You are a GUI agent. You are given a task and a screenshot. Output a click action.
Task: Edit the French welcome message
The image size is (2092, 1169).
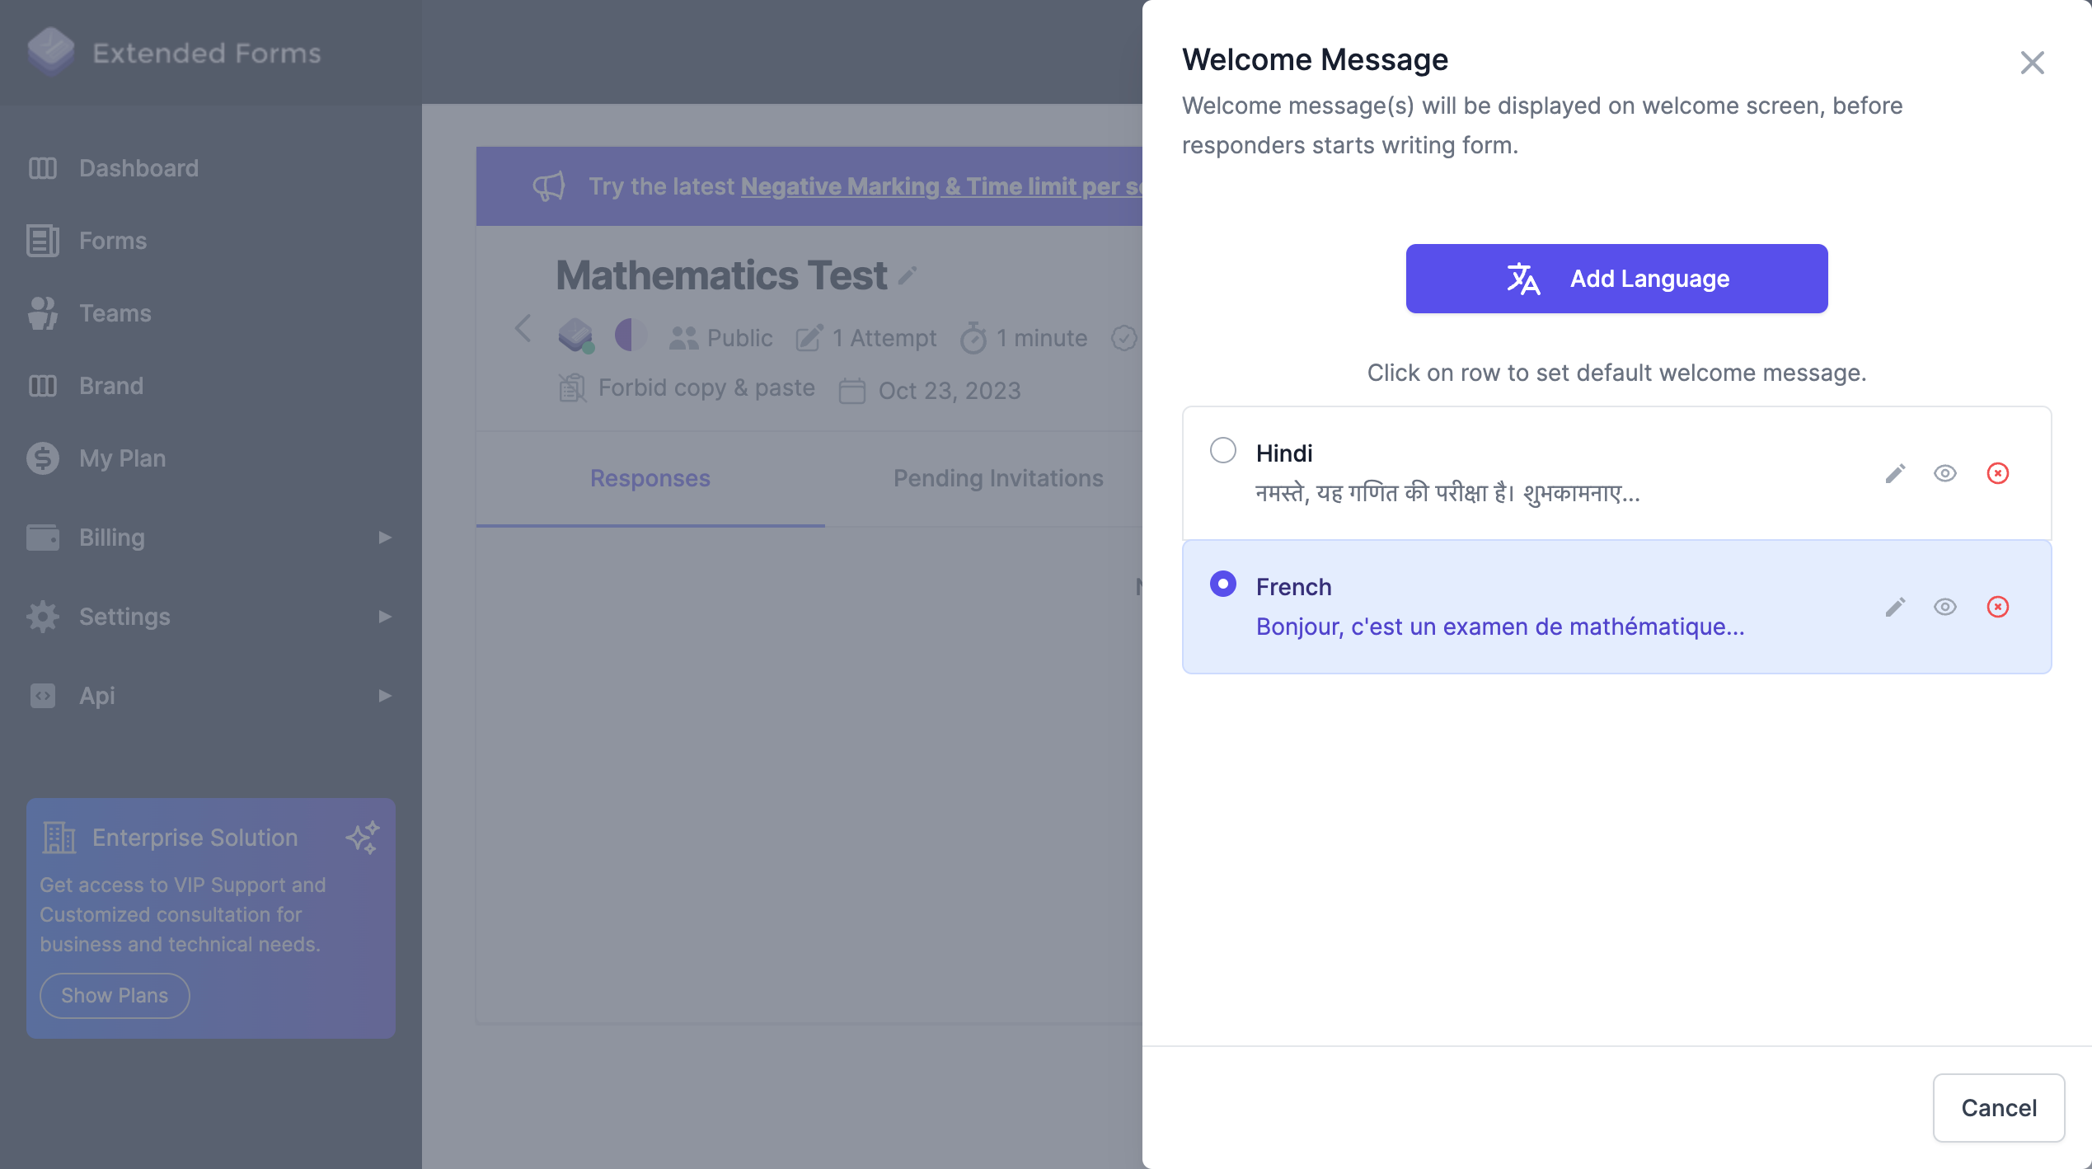pyautogui.click(x=1896, y=607)
